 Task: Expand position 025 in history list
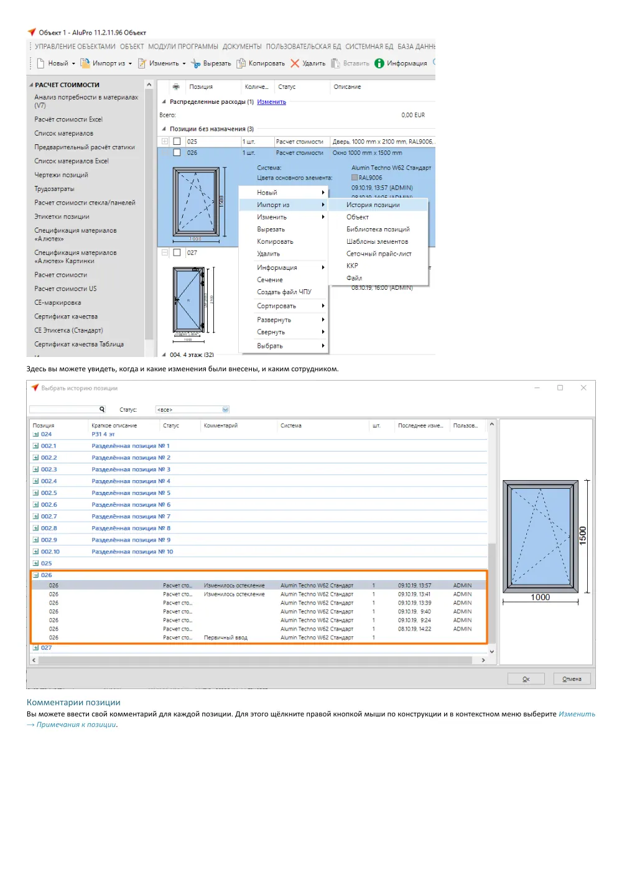[x=35, y=563]
